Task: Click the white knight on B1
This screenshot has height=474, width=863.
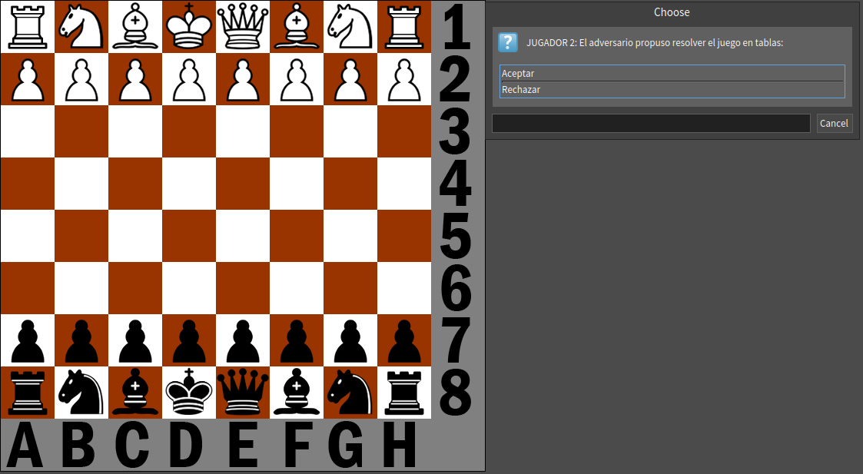Action: [x=81, y=26]
